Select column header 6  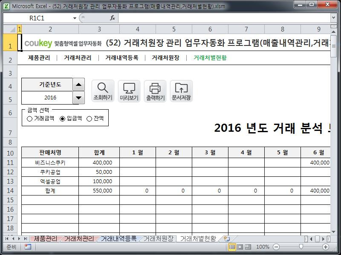pyautogui.click(x=210, y=29)
